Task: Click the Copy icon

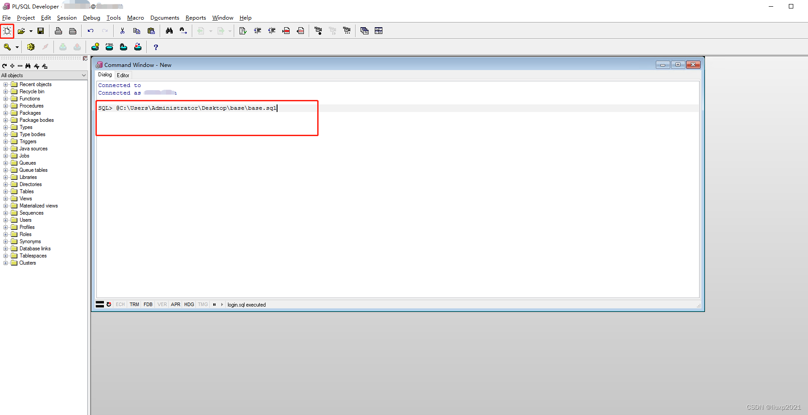Action: [x=137, y=31]
